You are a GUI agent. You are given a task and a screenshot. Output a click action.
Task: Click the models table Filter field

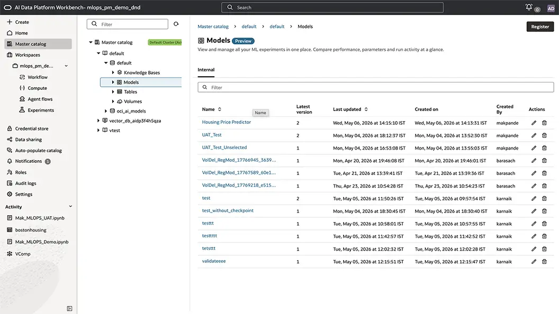coord(376,87)
